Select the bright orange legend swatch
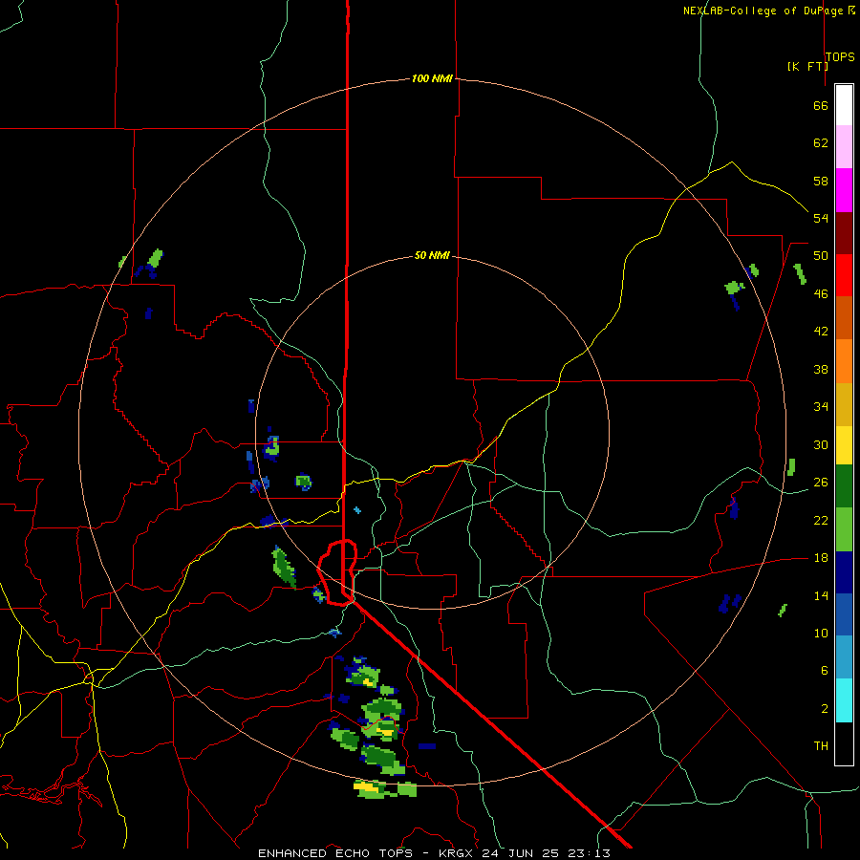Viewport: 860px width, 860px height. pos(844,361)
